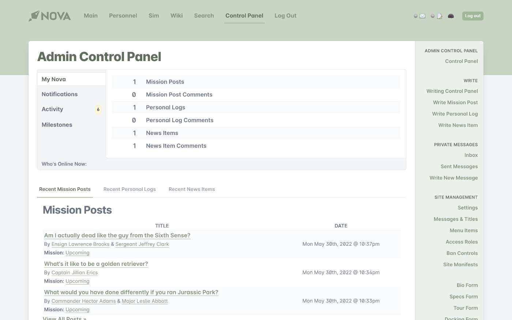Switch to Recent Personal Logs tab

[x=129, y=189]
